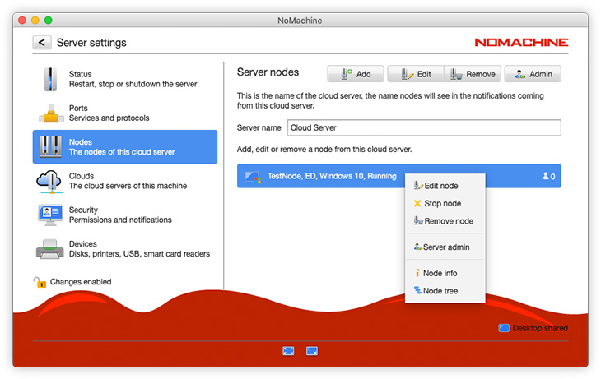Open the Status server section

click(123, 79)
